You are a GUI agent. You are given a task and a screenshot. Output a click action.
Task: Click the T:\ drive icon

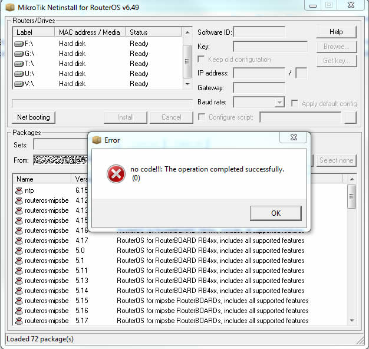(x=19, y=64)
